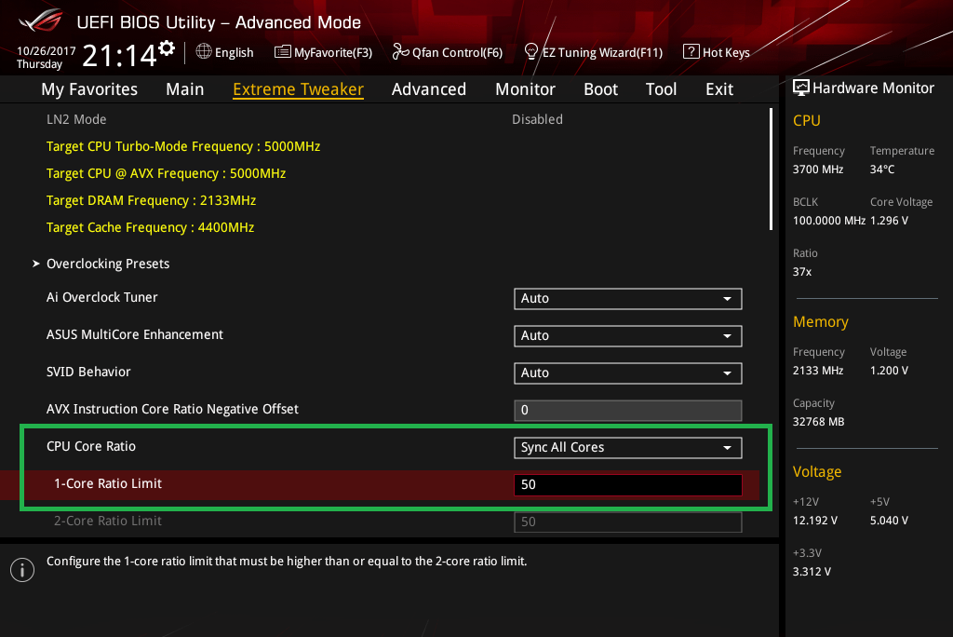
Task: Select the Exit tab
Action: 719,89
